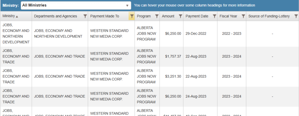Viewport: 299px width, 116px height.
Task: Click ALBERTA JOBS NOW PROGRAM in 29-Dec-2022 row
Action: tap(147, 34)
